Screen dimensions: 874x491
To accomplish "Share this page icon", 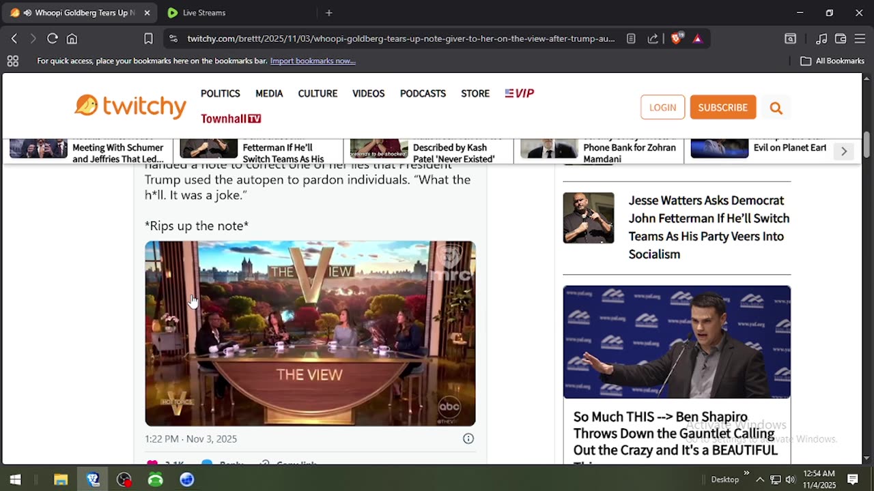I will pyautogui.click(x=653, y=39).
